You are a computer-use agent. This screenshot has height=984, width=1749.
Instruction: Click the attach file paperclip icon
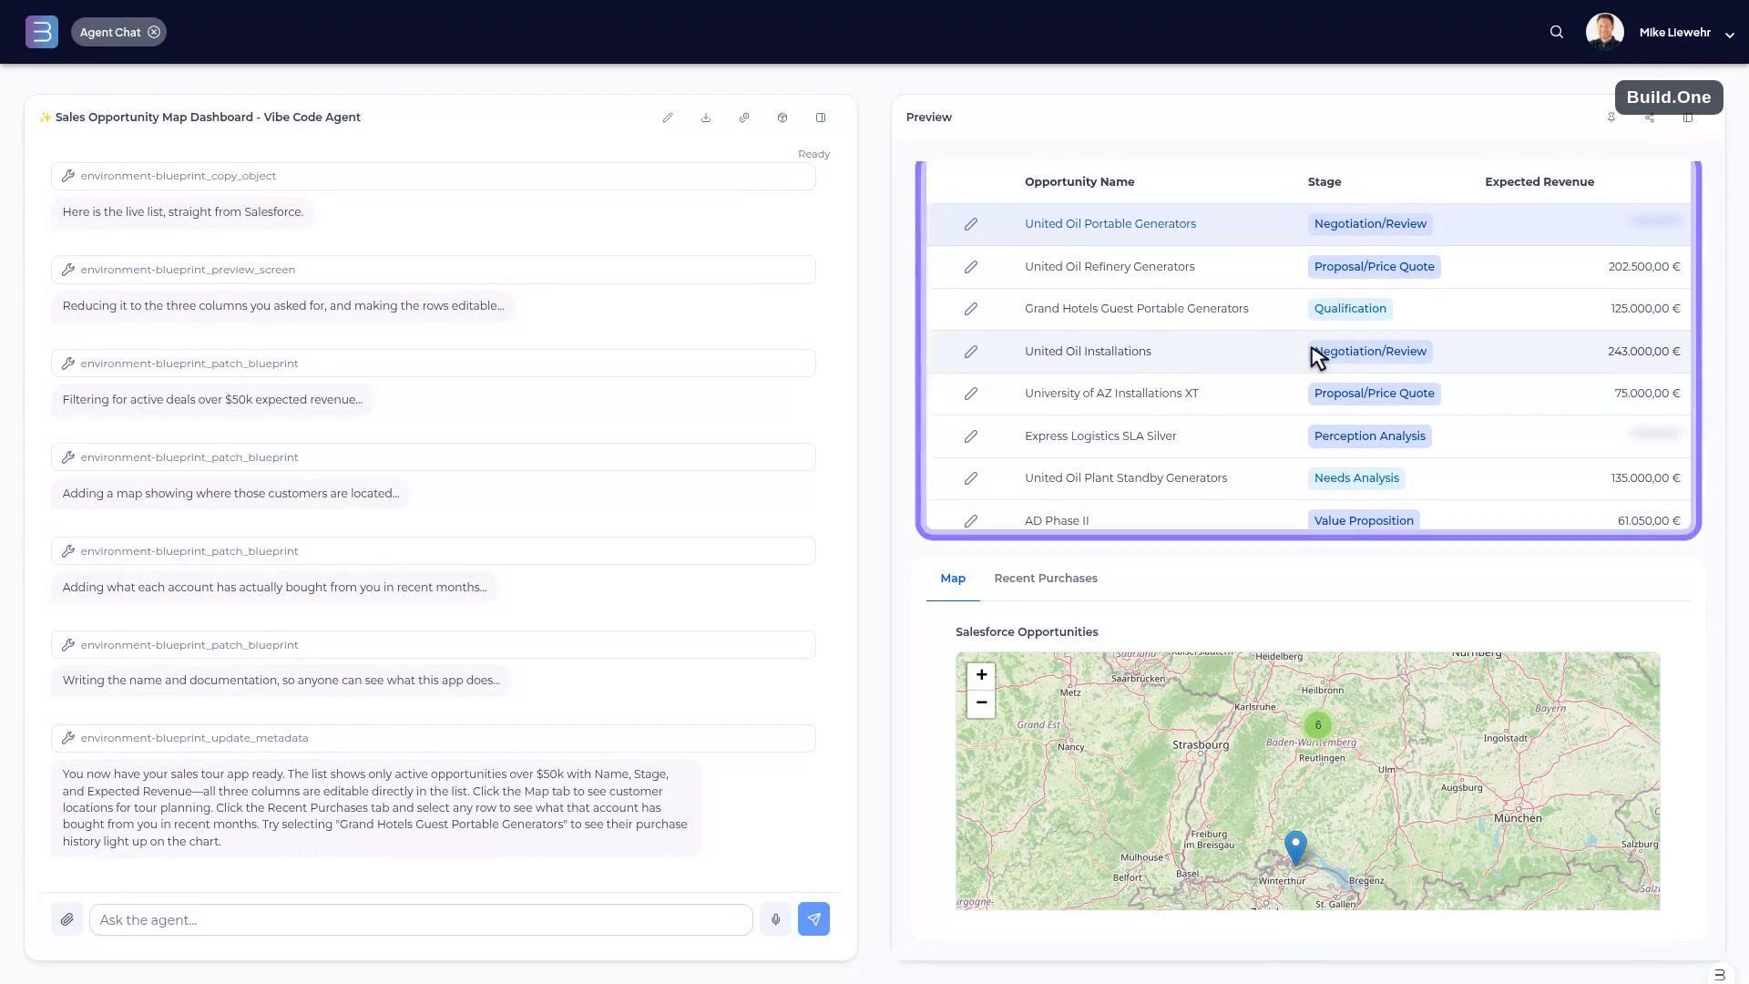pos(67,919)
